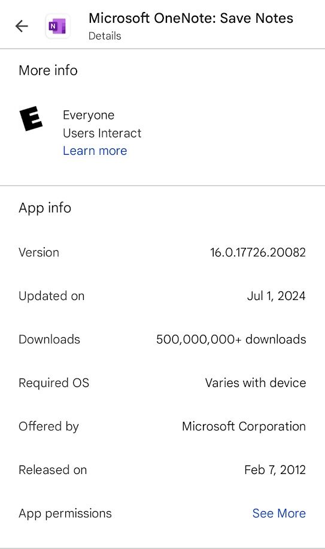Select the Microsoft OneNote: Save Notes title
The height and width of the screenshot is (549, 325).
tap(191, 18)
